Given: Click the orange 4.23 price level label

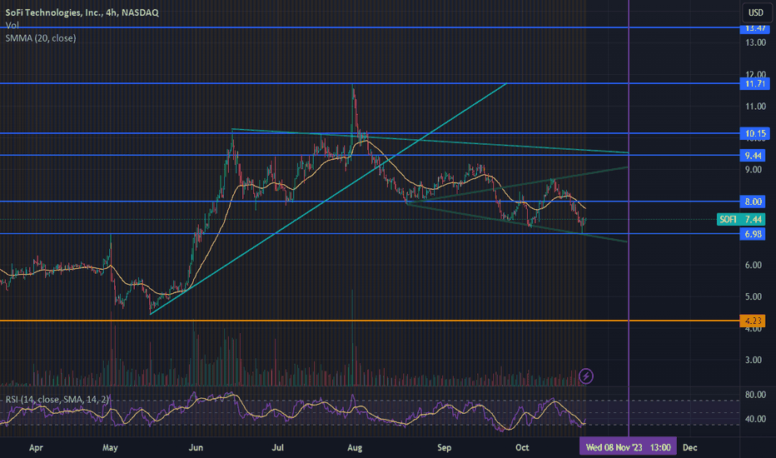Looking at the screenshot, I should coord(753,321).
